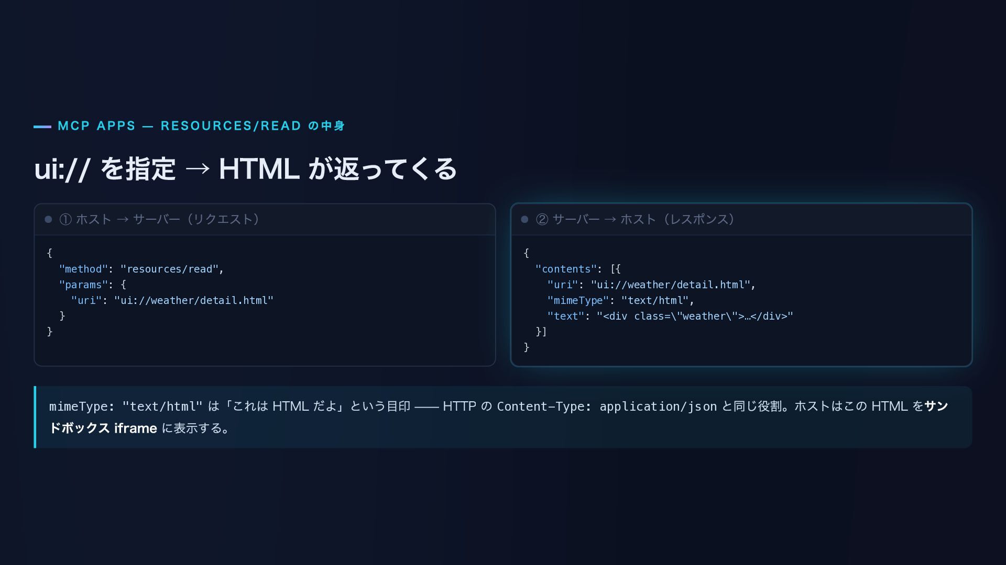Click the arrow between ホスト and サーバー in request header
Screen dimensions: 1006x565
[123, 219]
